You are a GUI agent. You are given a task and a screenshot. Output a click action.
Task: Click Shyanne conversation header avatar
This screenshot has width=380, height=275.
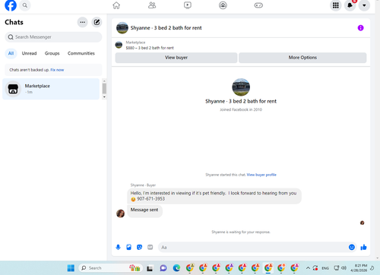pos(122,28)
